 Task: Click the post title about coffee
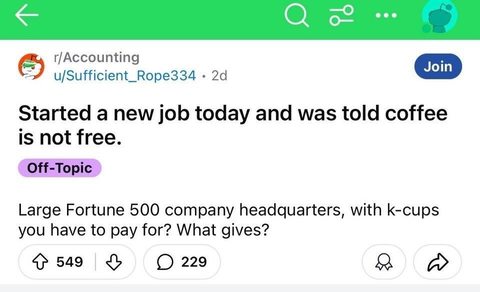tap(232, 124)
